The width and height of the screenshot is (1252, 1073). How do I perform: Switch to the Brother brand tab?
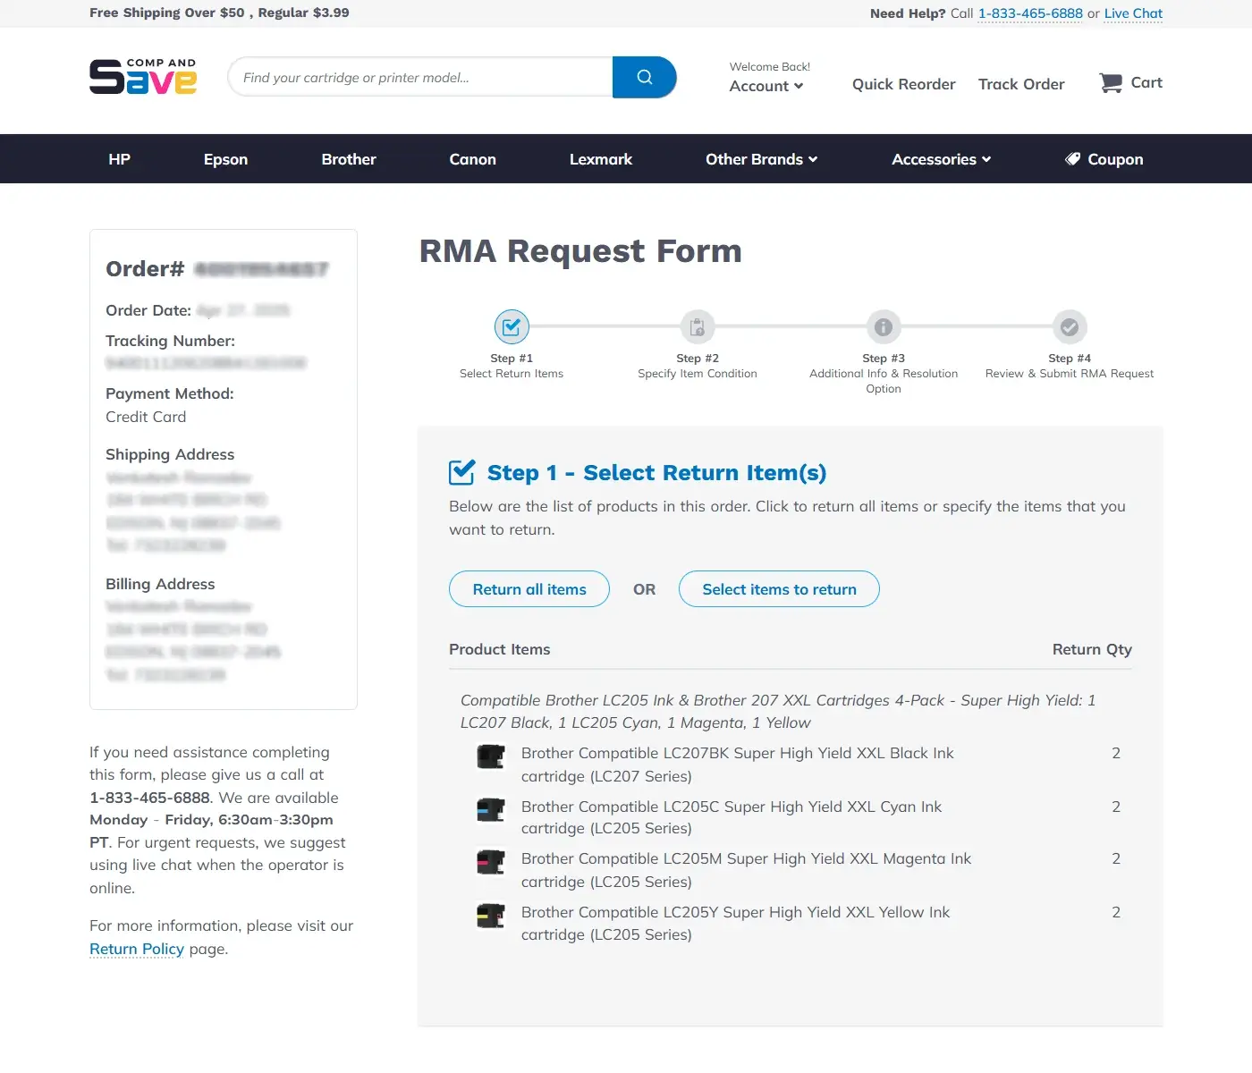pos(348,158)
